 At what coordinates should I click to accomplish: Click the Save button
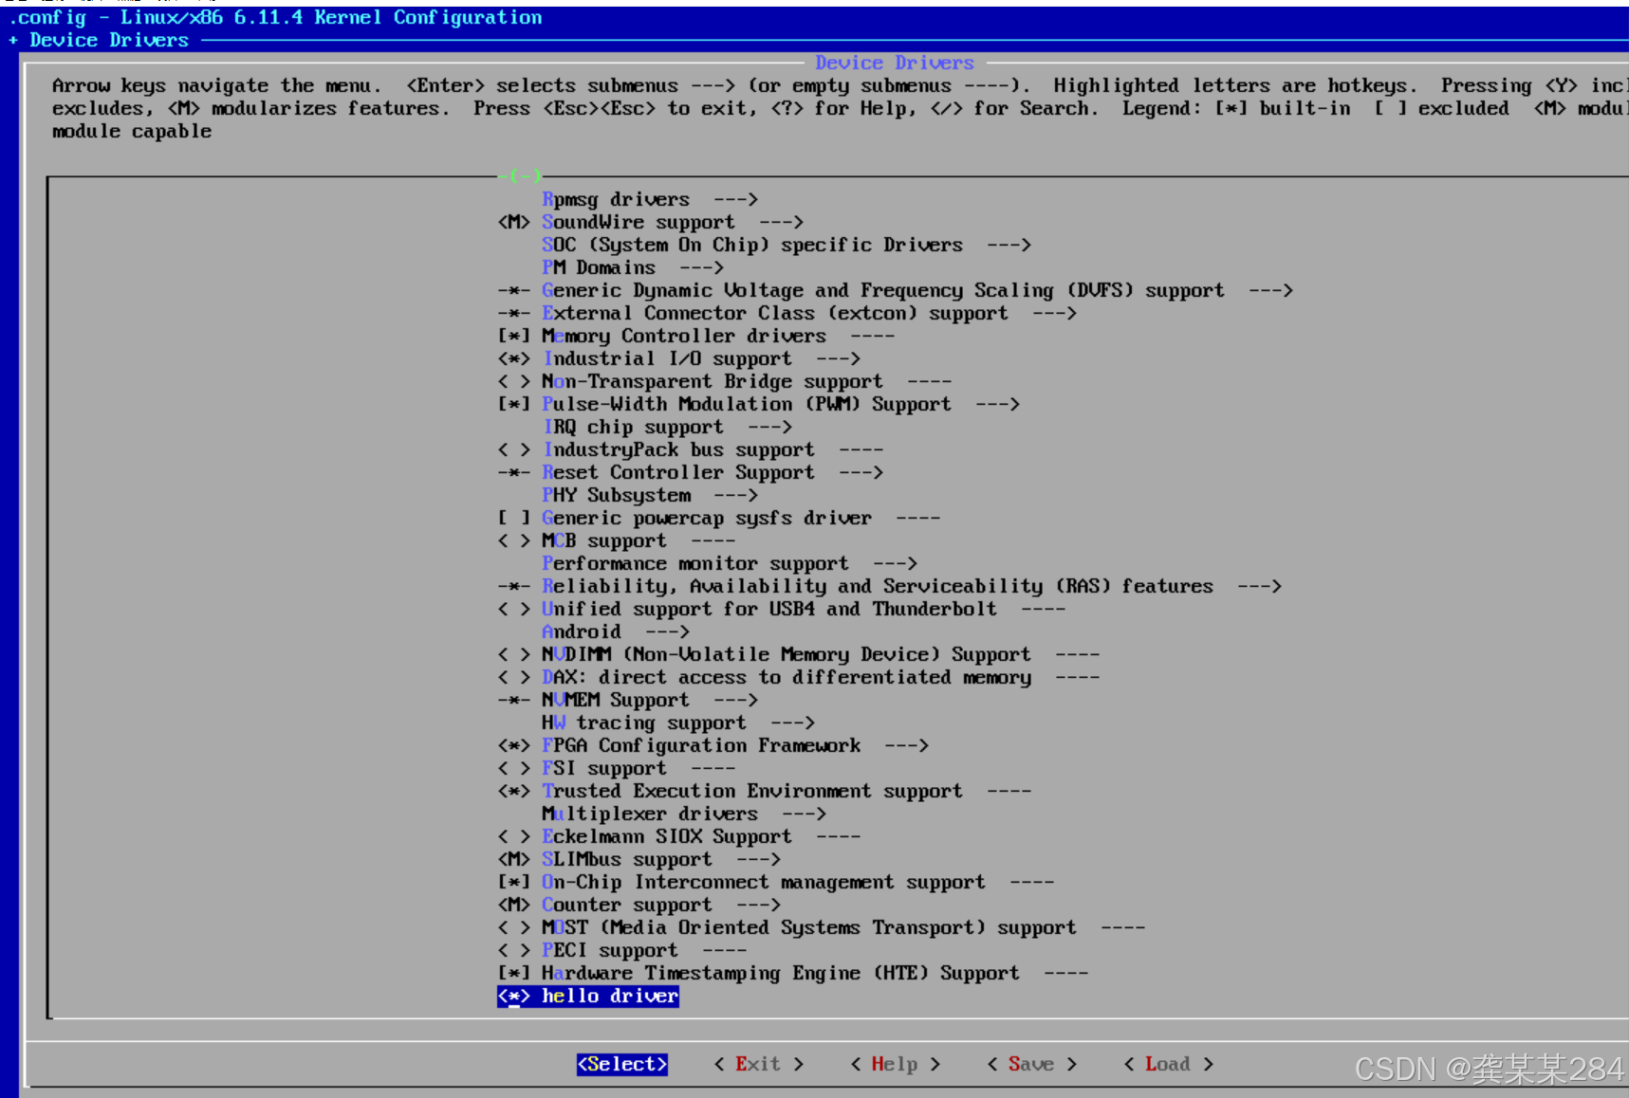pos(1032,1064)
